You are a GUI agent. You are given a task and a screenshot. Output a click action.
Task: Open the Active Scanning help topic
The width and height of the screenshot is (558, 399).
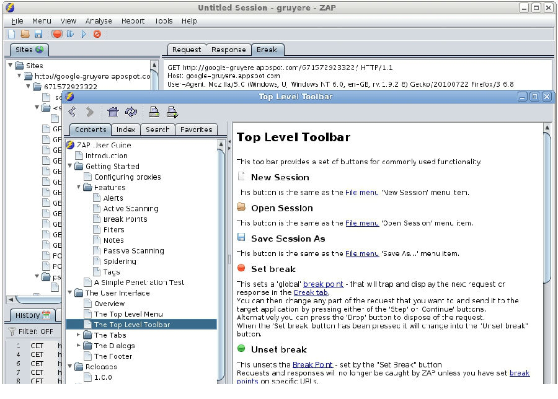click(x=131, y=208)
